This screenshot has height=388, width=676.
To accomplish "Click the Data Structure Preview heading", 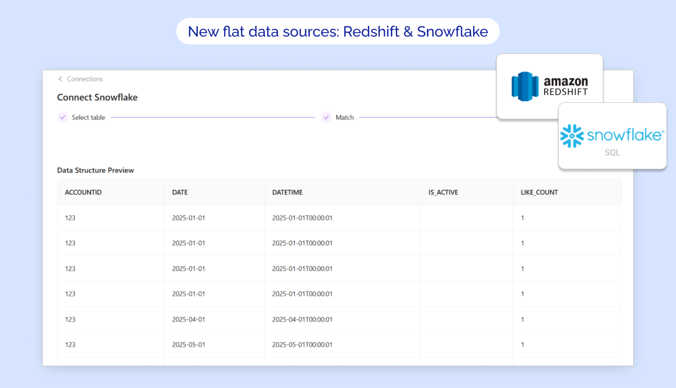I will 95,170.
